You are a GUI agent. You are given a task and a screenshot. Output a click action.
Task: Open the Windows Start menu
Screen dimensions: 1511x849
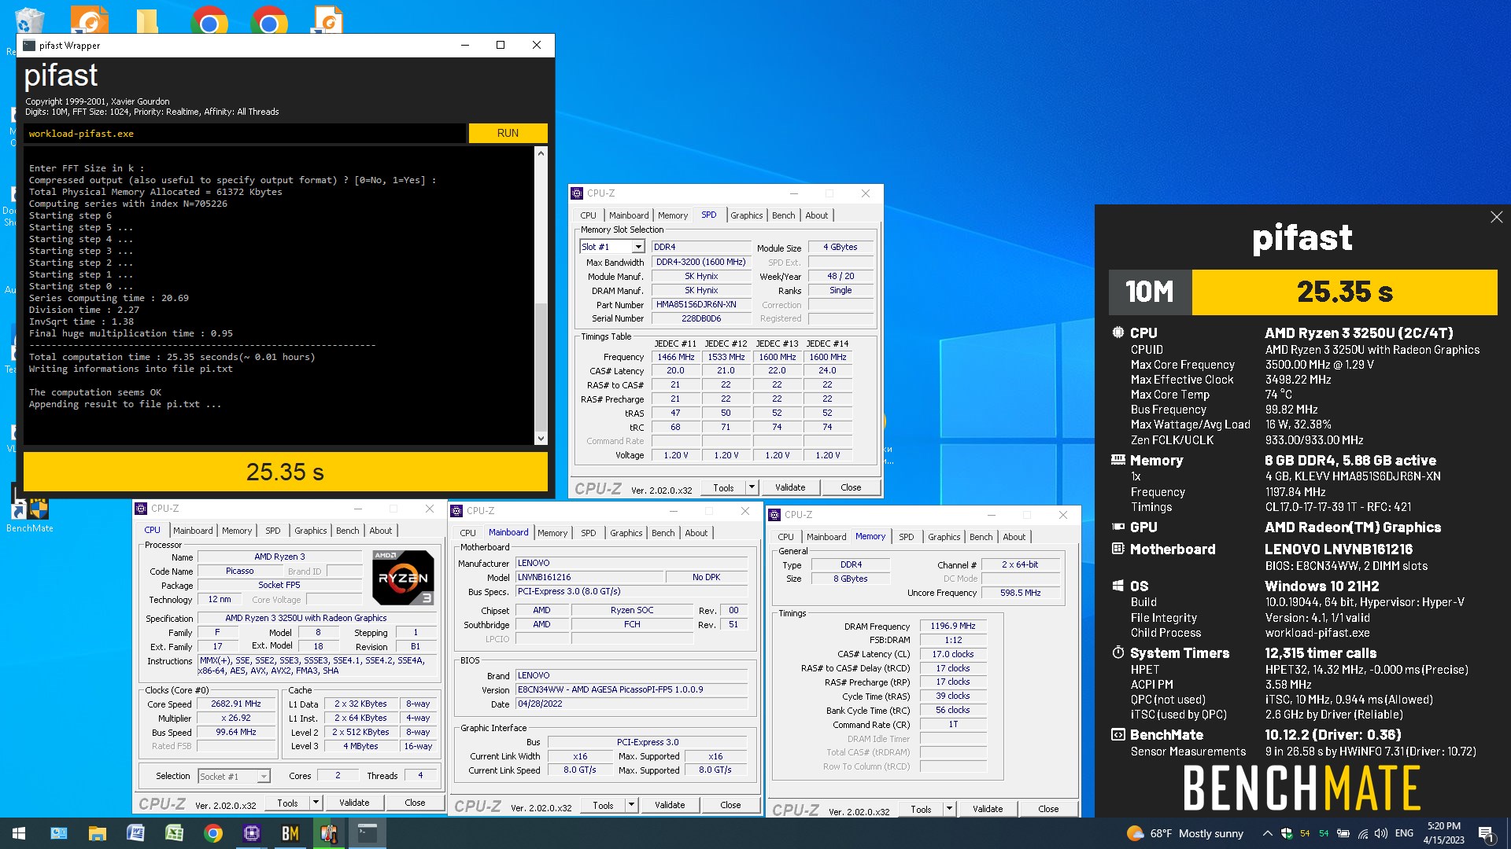[x=19, y=833]
